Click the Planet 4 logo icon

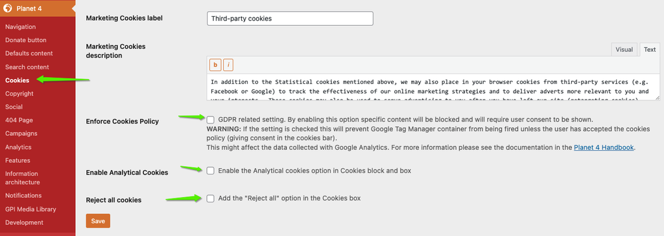pos(8,8)
